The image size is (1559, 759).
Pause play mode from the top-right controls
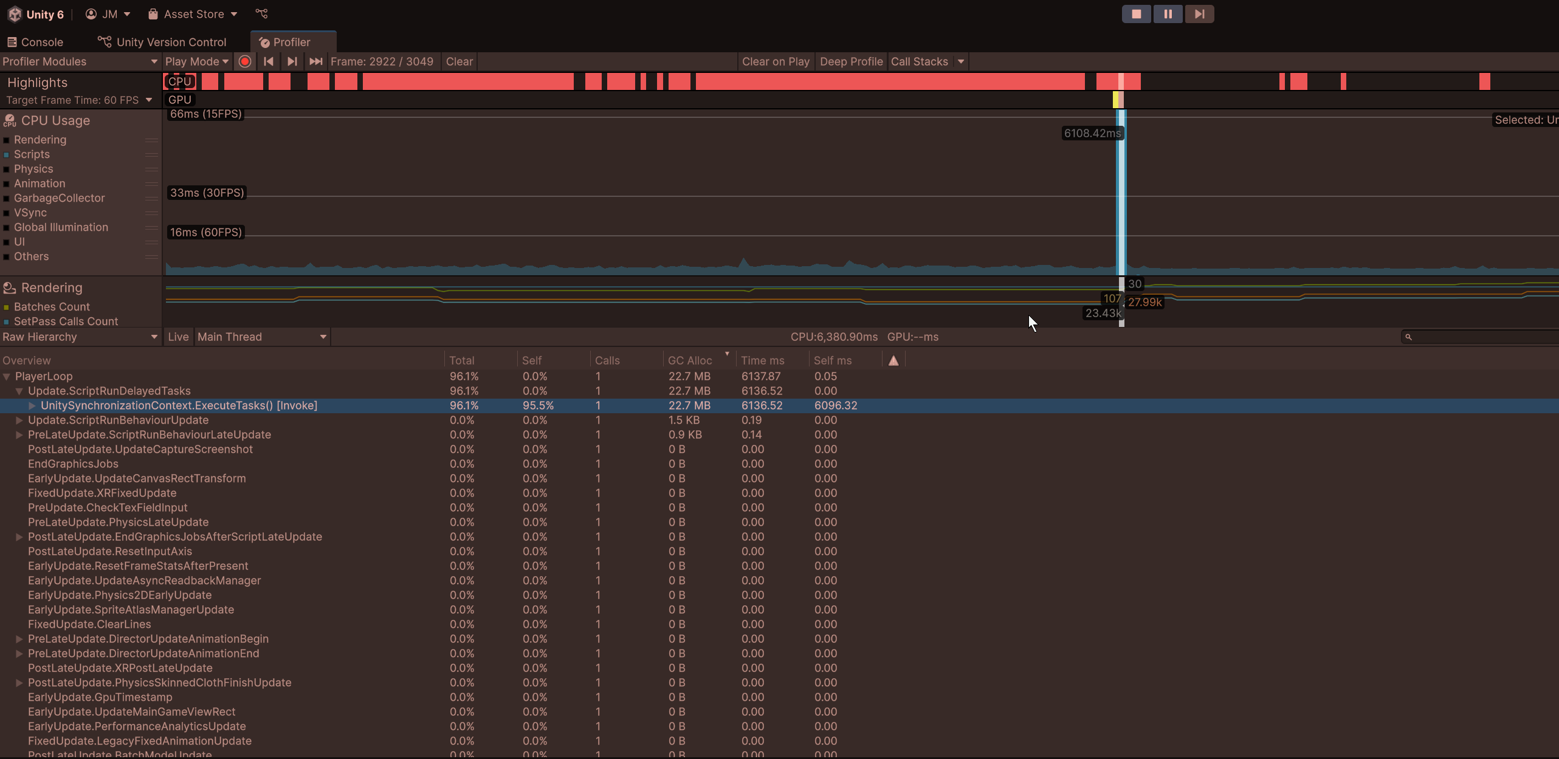(x=1168, y=13)
